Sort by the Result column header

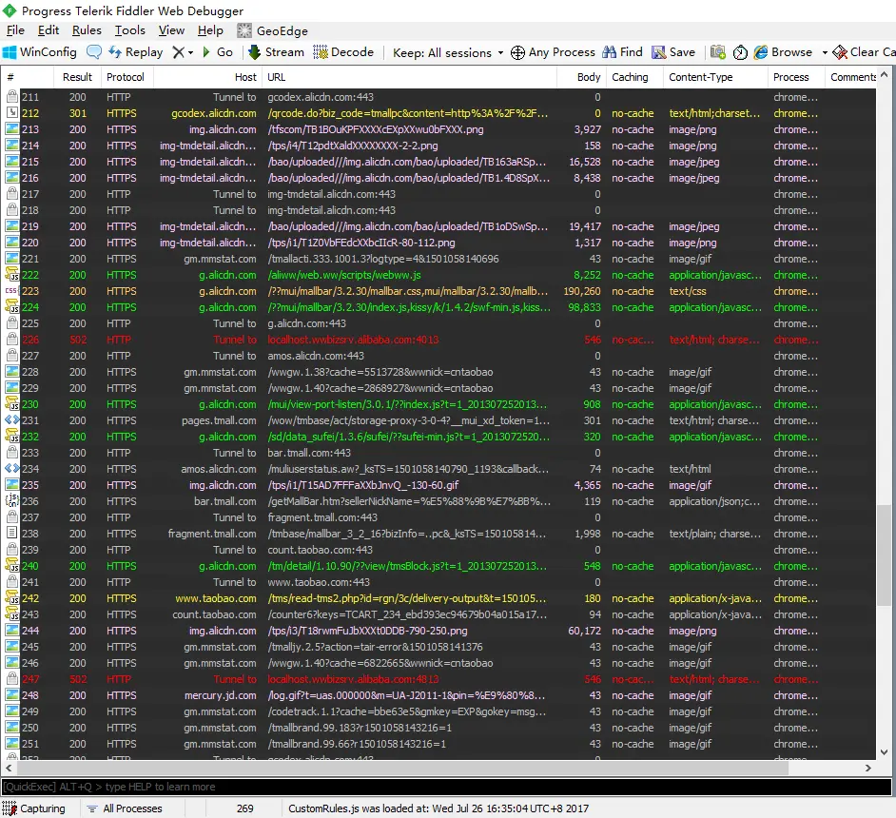coord(77,77)
